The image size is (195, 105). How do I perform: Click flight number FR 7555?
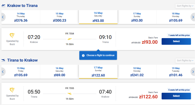pyautogui.click(x=70, y=88)
